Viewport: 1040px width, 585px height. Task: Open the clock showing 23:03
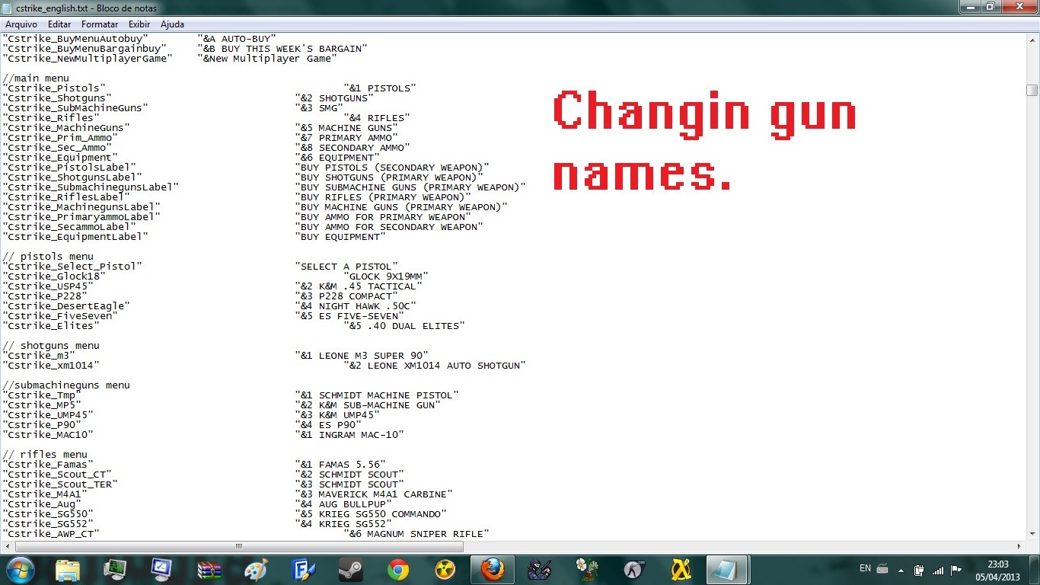tap(998, 569)
